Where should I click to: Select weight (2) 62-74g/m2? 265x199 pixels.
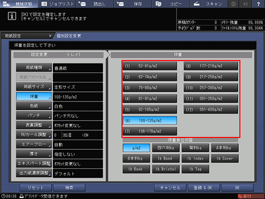tap(150, 77)
